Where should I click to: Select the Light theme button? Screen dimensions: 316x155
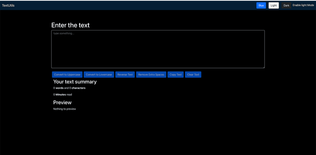tap(273, 5)
